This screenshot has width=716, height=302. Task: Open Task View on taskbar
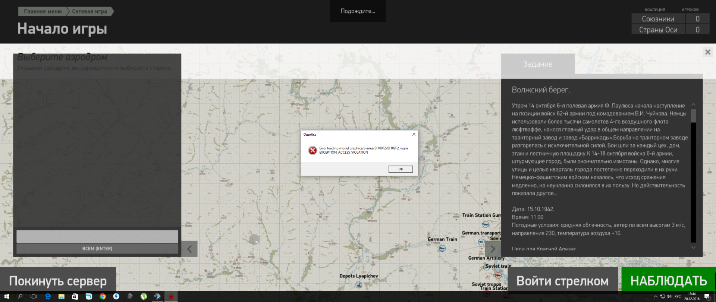point(34,296)
